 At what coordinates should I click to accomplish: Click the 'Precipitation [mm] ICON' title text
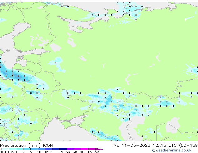pyautogui.click(x=27, y=146)
